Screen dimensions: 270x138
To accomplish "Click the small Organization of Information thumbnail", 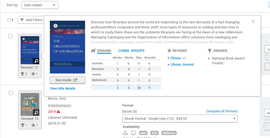I will tap(30, 50).
